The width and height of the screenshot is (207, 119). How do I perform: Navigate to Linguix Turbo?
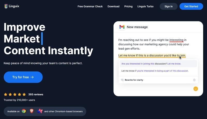coord(145,6)
